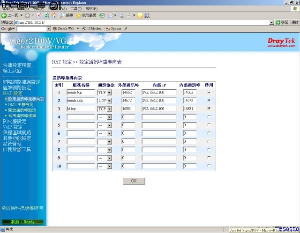The image size is (300, 233).
Task: Check enable box for row 8
Action: point(209,150)
